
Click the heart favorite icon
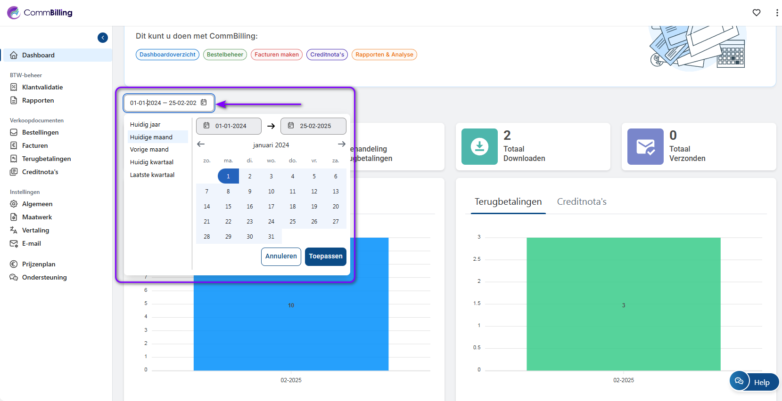coord(757,13)
